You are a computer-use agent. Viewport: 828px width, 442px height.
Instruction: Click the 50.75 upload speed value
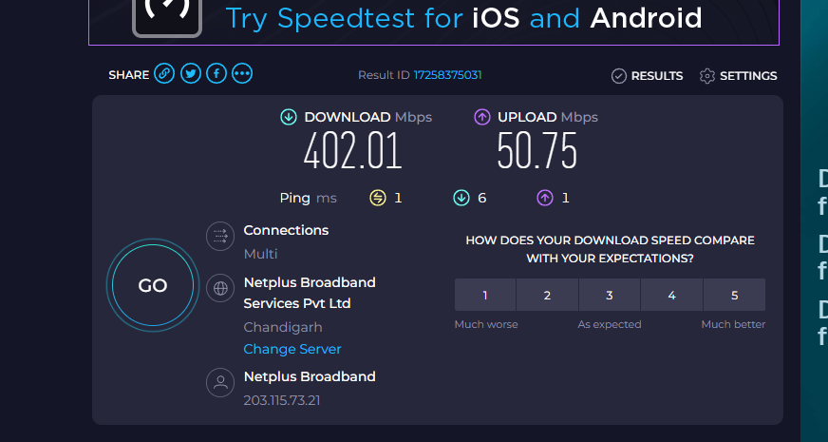[x=536, y=151]
